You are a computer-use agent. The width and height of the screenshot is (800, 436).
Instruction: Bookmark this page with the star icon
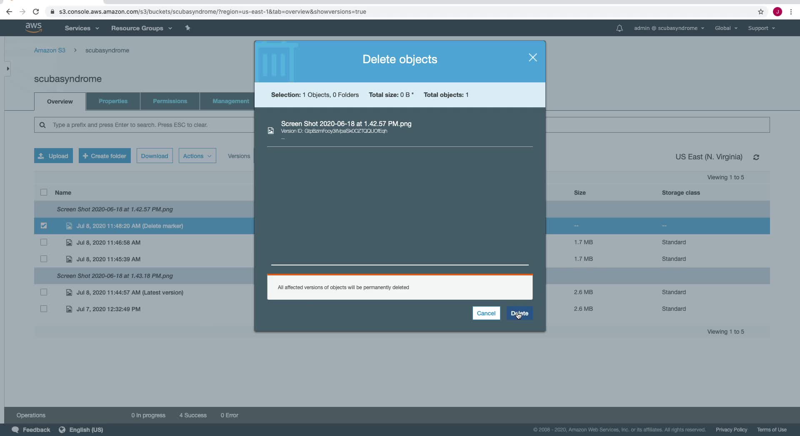[761, 12]
